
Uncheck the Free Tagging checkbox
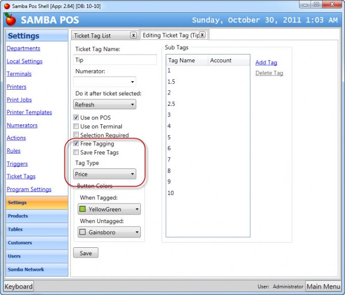(x=76, y=143)
